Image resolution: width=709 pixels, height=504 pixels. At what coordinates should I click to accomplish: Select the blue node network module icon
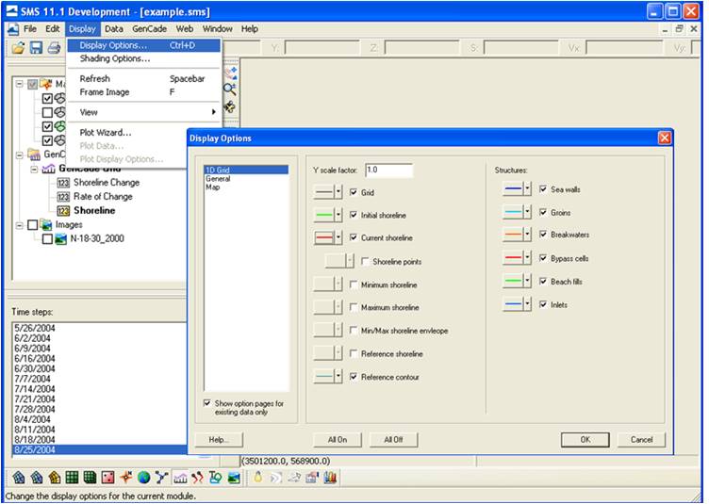click(x=161, y=478)
